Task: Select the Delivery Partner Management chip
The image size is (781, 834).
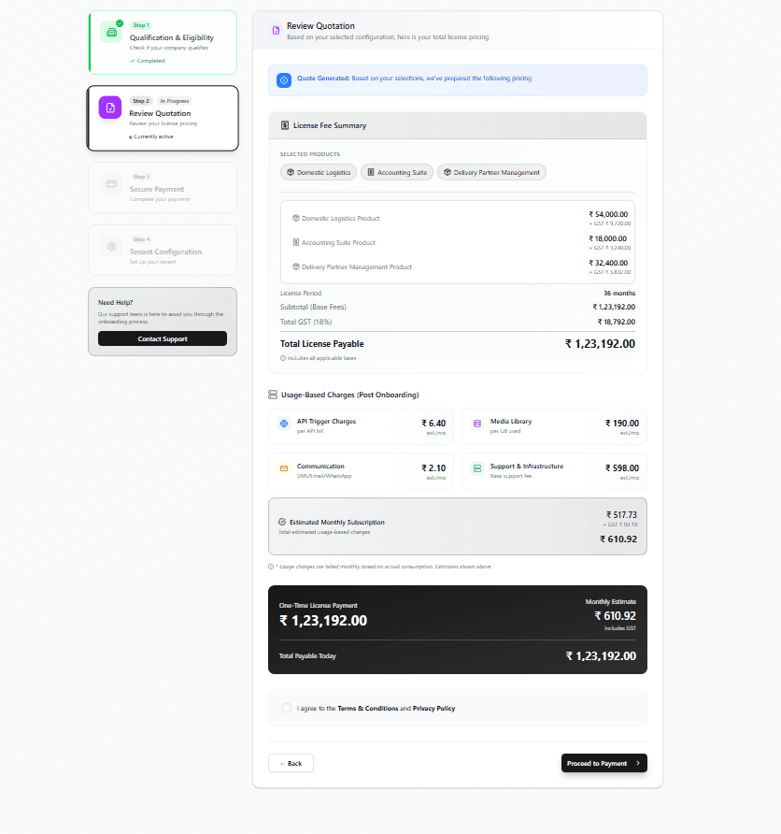Action: tap(491, 172)
